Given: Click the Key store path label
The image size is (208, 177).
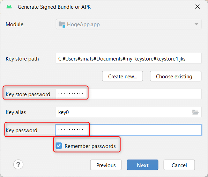Looking at the screenshot, I should point(22,59).
